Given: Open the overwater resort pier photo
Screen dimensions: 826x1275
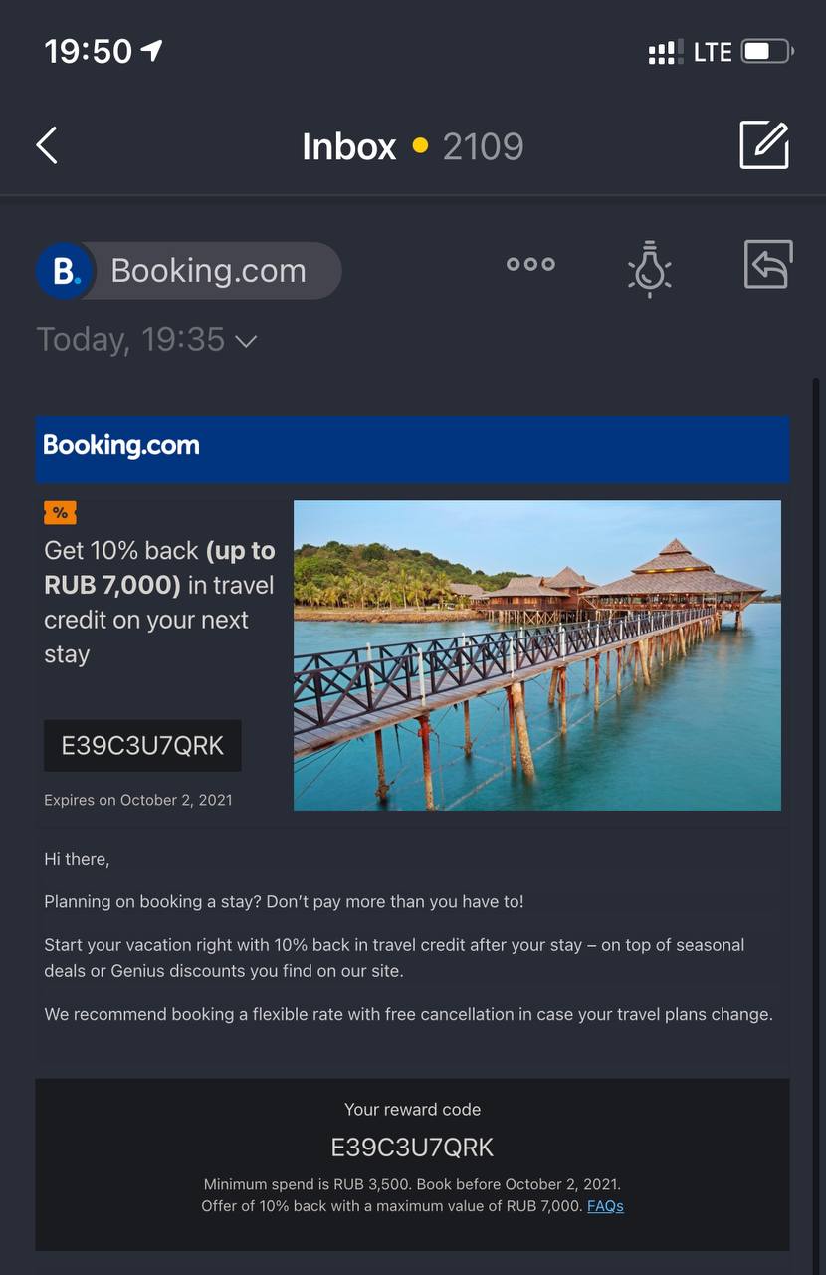Looking at the screenshot, I should click(537, 655).
